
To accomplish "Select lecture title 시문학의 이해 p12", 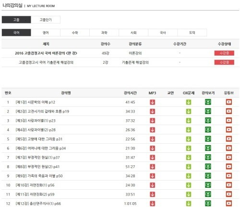I will (x=41, y=102).
